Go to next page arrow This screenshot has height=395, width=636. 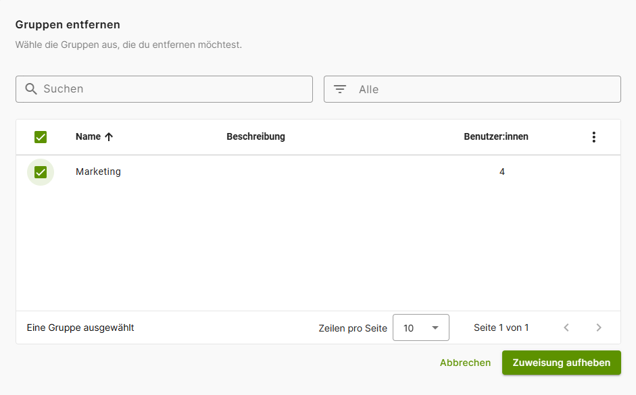[599, 327]
